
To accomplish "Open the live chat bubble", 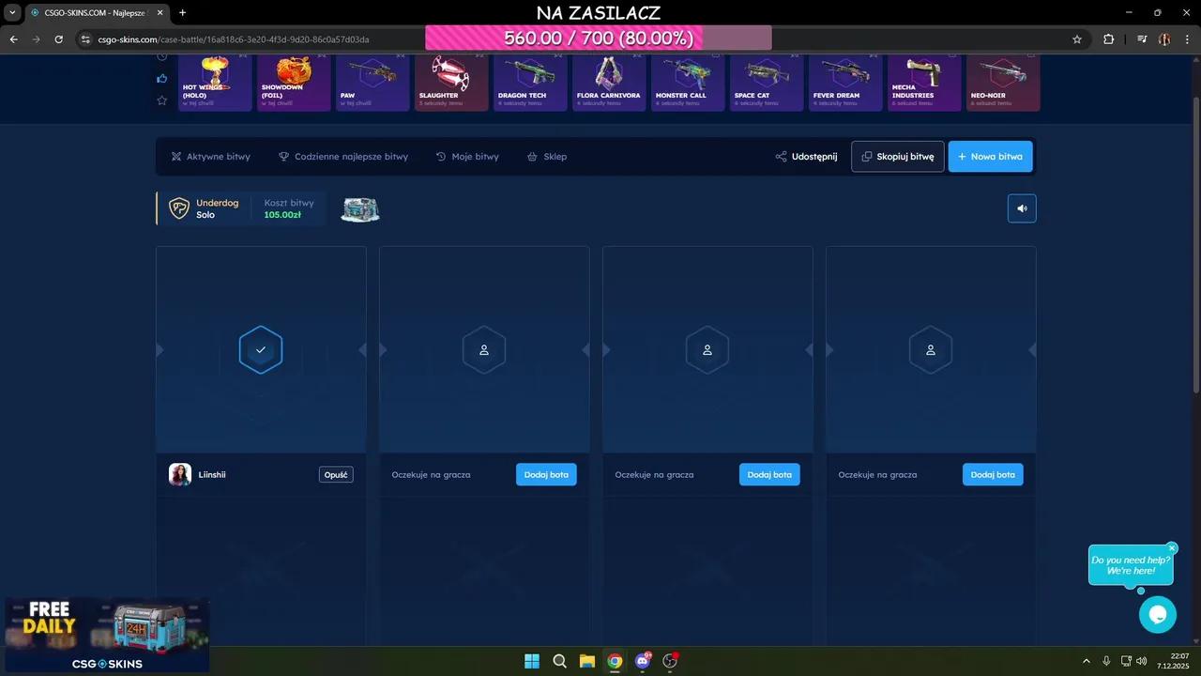I will 1158,615.
